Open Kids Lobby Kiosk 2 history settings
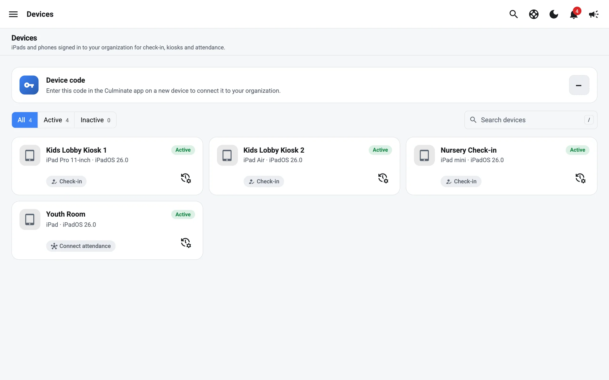 pyautogui.click(x=383, y=178)
